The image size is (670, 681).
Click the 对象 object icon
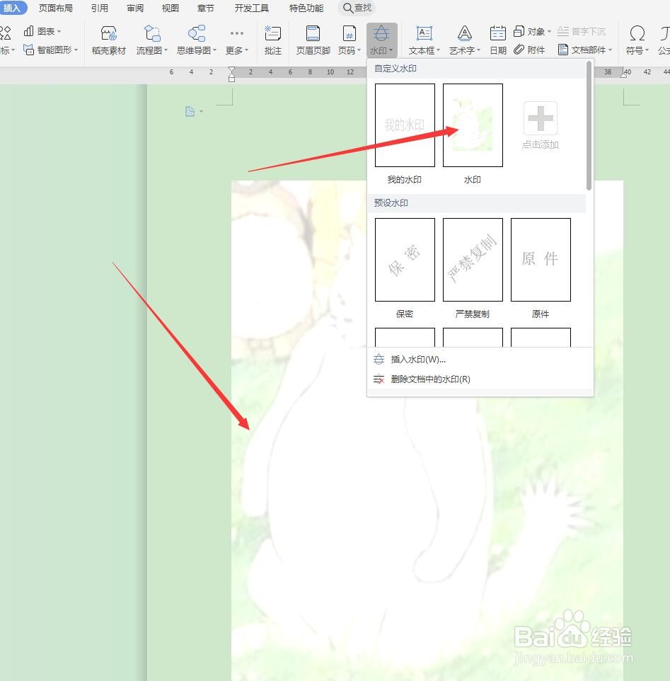[519, 31]
